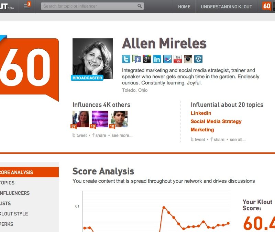The width and height of the screenshot is (275, 232).
Task: Open the Social Media Strategy topic link
Action: (216, 121)
